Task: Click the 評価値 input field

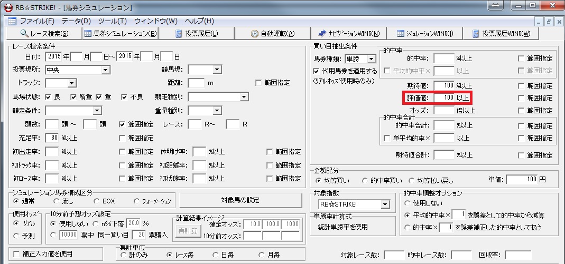Action: (443, 97)
